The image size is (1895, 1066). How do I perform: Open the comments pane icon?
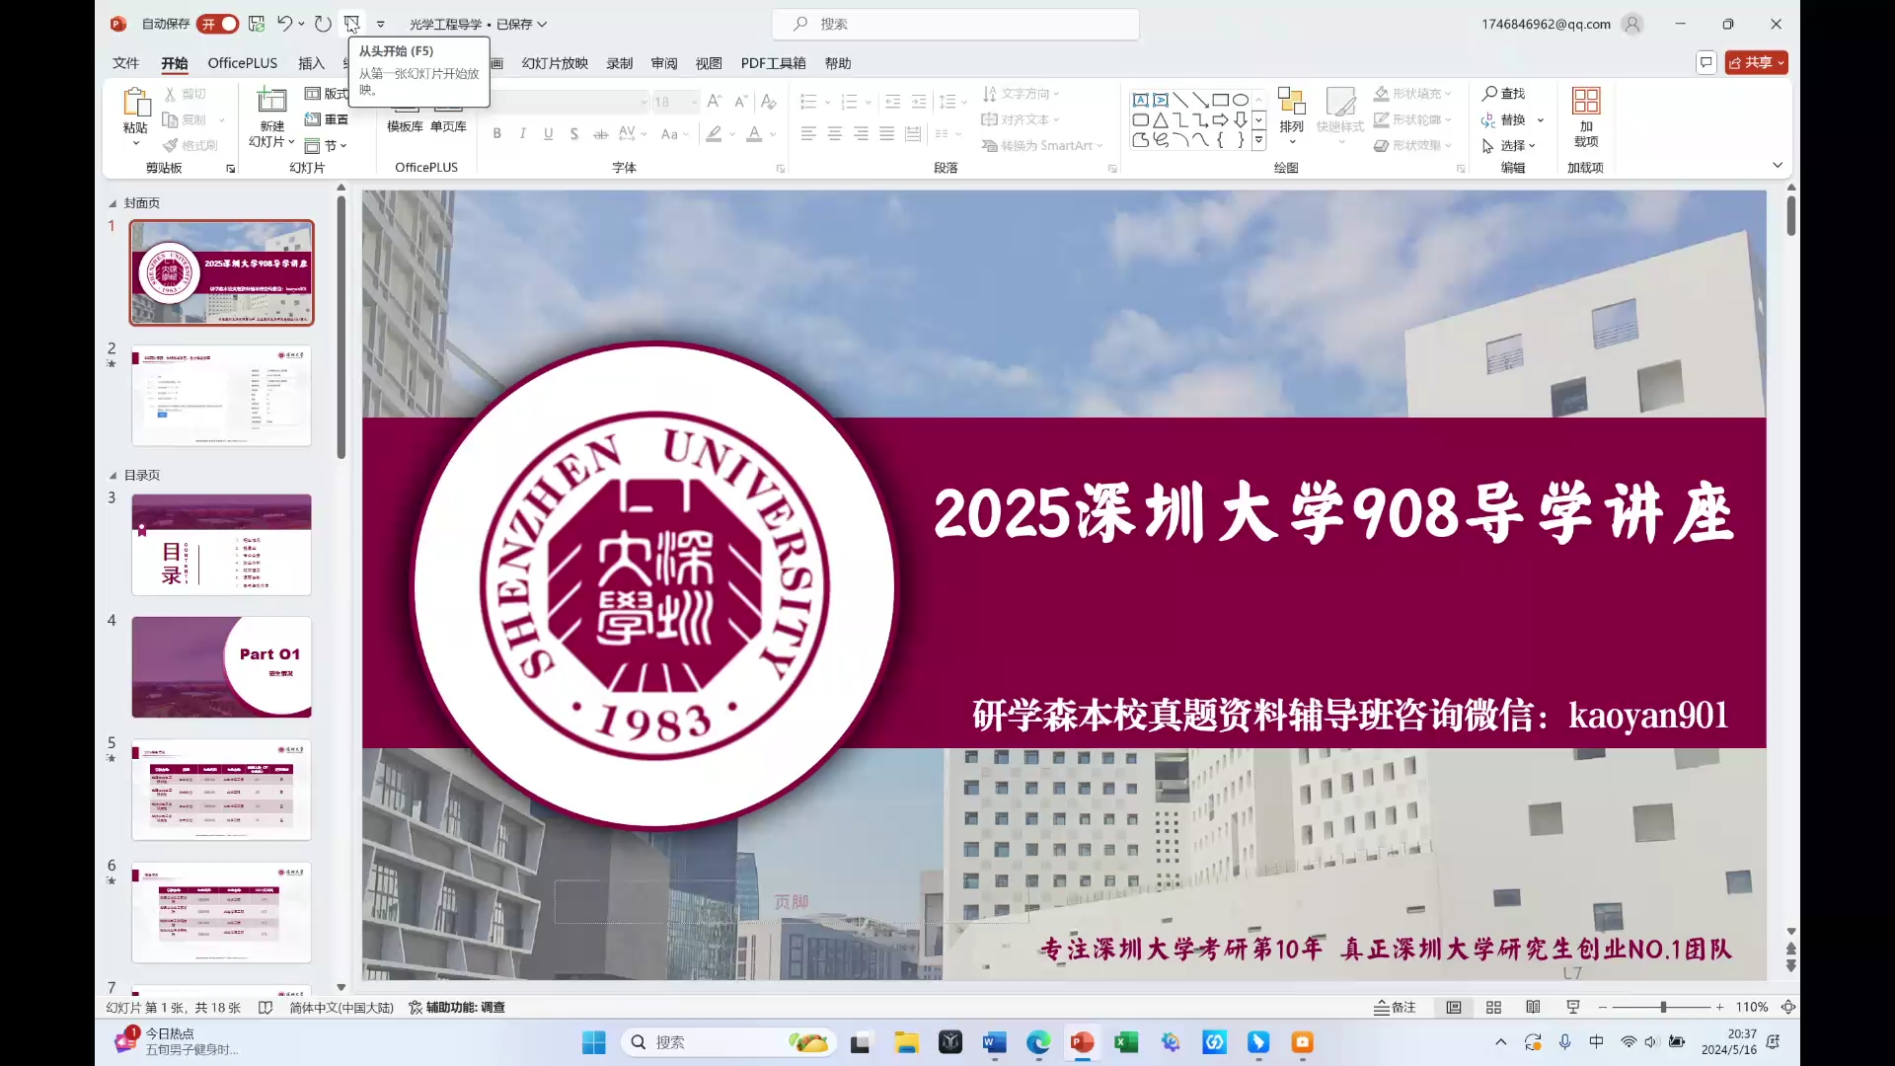tap(1705, 62)
